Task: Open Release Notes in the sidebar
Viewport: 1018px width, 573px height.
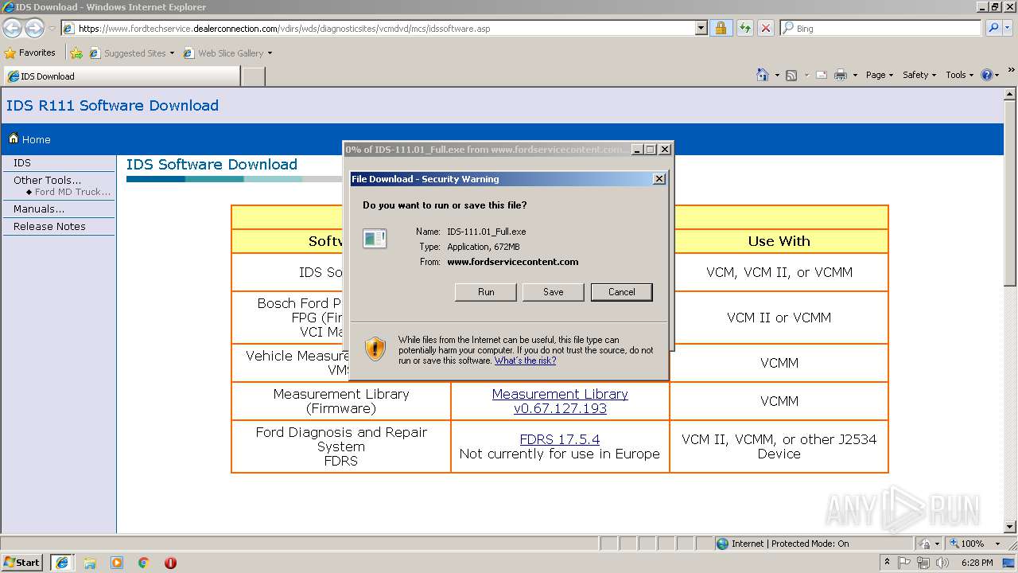Action: 49,226
